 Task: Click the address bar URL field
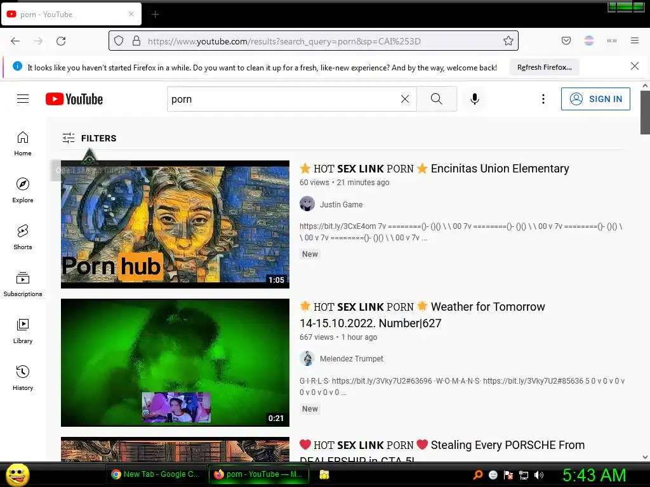tap(314, 41)
